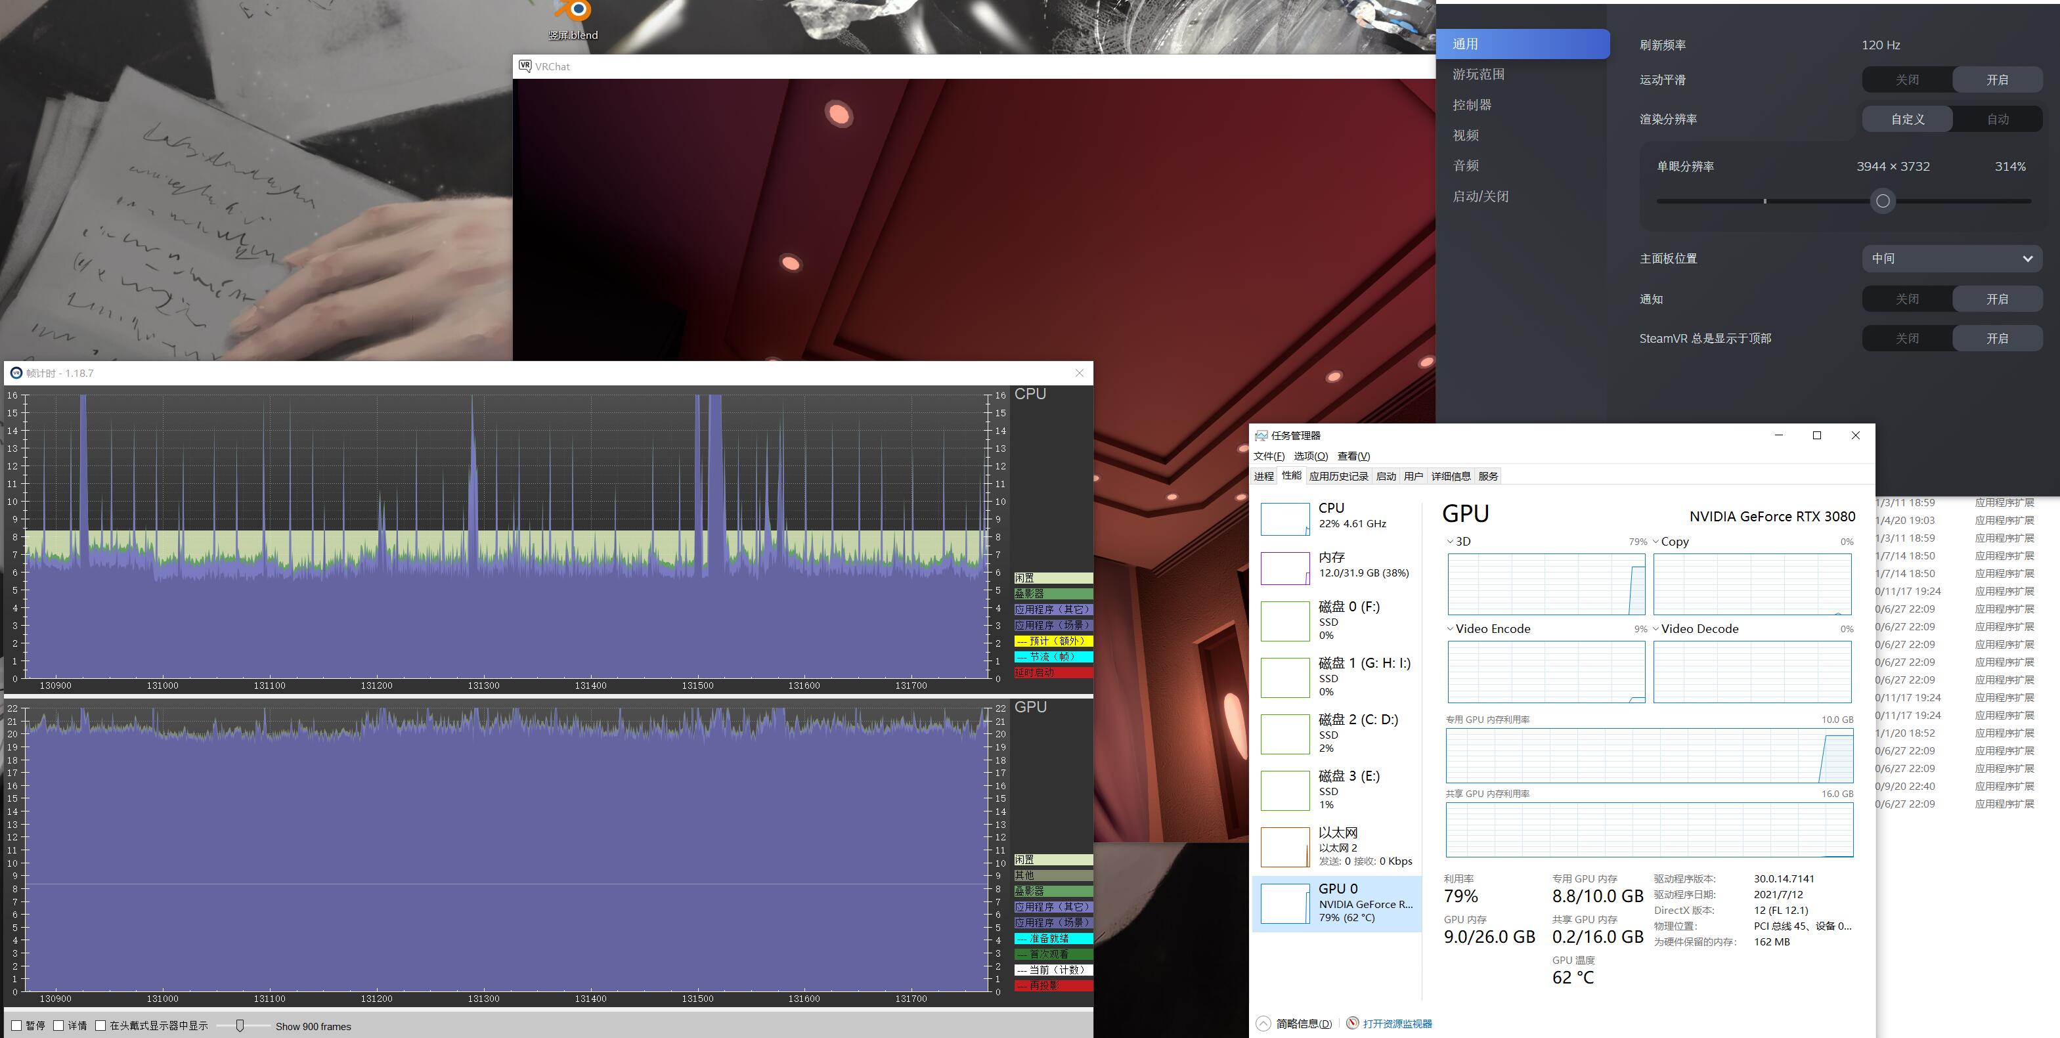2060x1038 pixels.
Task: Open the Copy engine graph dropdown
Action: click(1655, 542)
